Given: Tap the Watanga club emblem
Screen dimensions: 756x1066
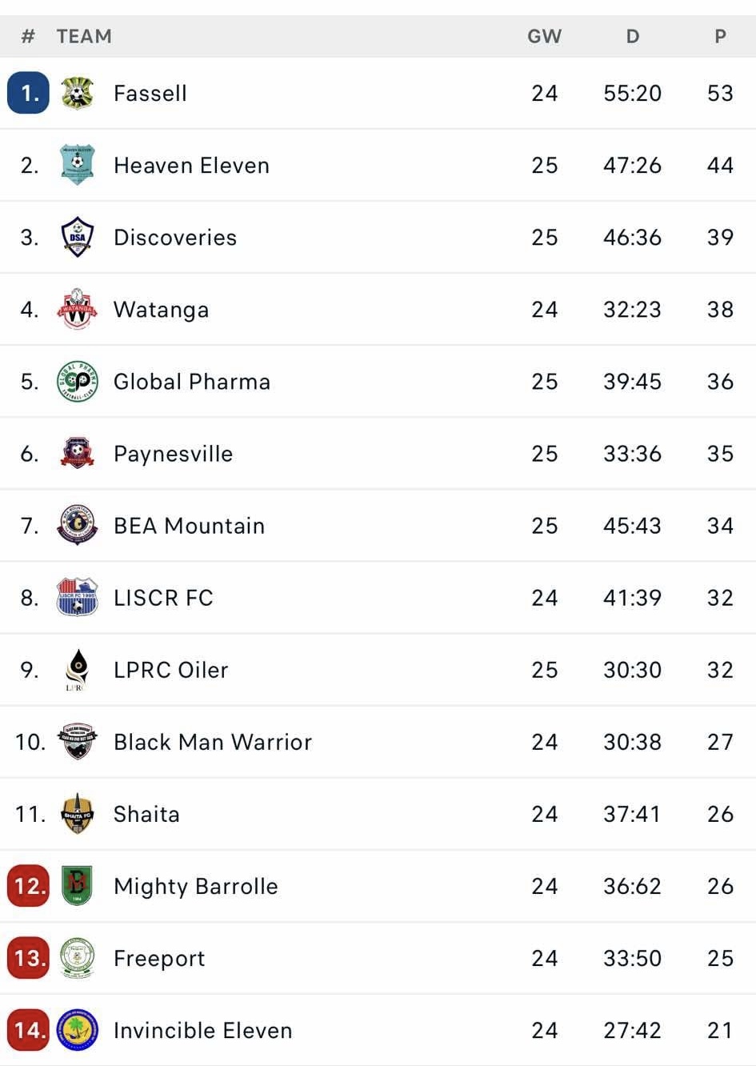Looking at the screenshot, I should tap(78, 309).
